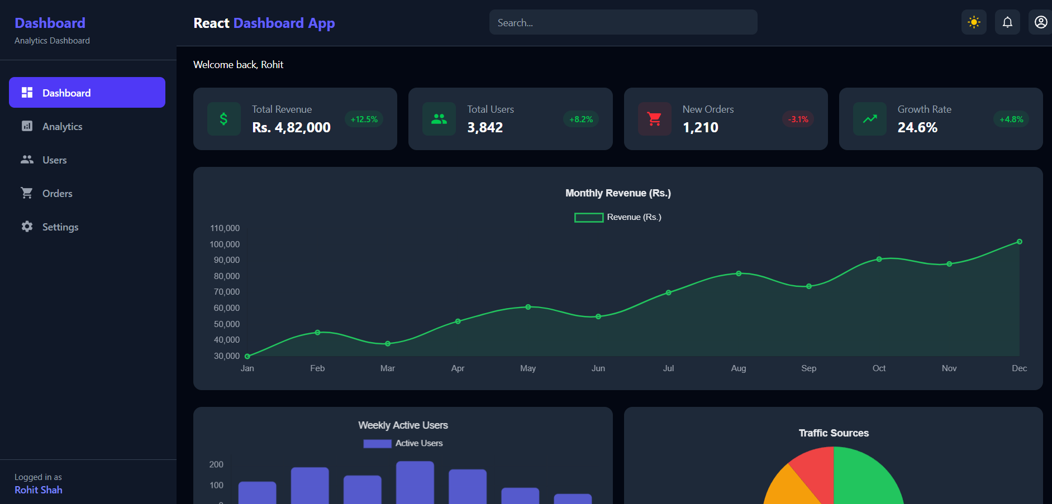Click the Analytics chart icon in sidebar
This screenshot has width=1052, height=504.
(27, 126)
